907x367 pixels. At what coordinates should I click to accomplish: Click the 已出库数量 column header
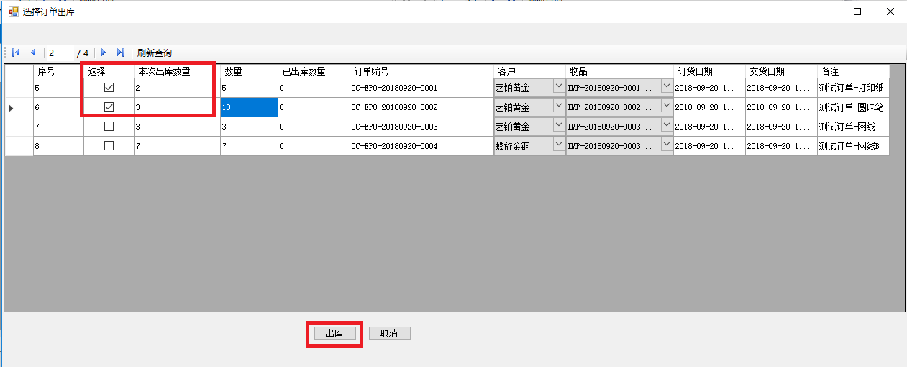click(314, 71)
